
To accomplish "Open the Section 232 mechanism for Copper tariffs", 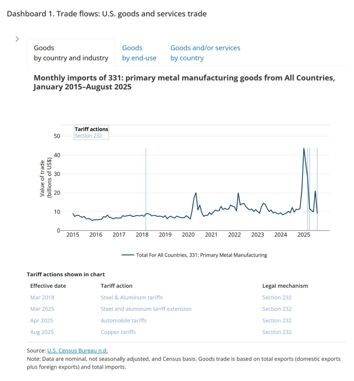I will [277, 332].
